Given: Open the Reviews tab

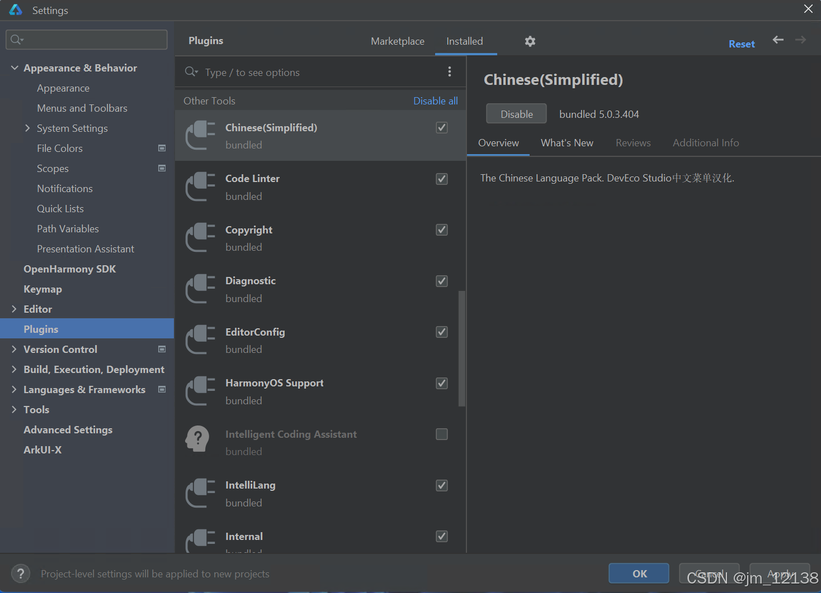Looking at the screenshot, I should (633, 143).
